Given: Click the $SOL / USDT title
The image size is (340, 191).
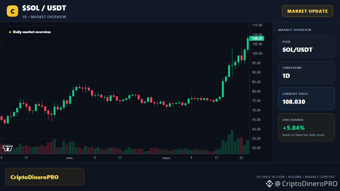Looking at the screenshot, I should point(44,8).
